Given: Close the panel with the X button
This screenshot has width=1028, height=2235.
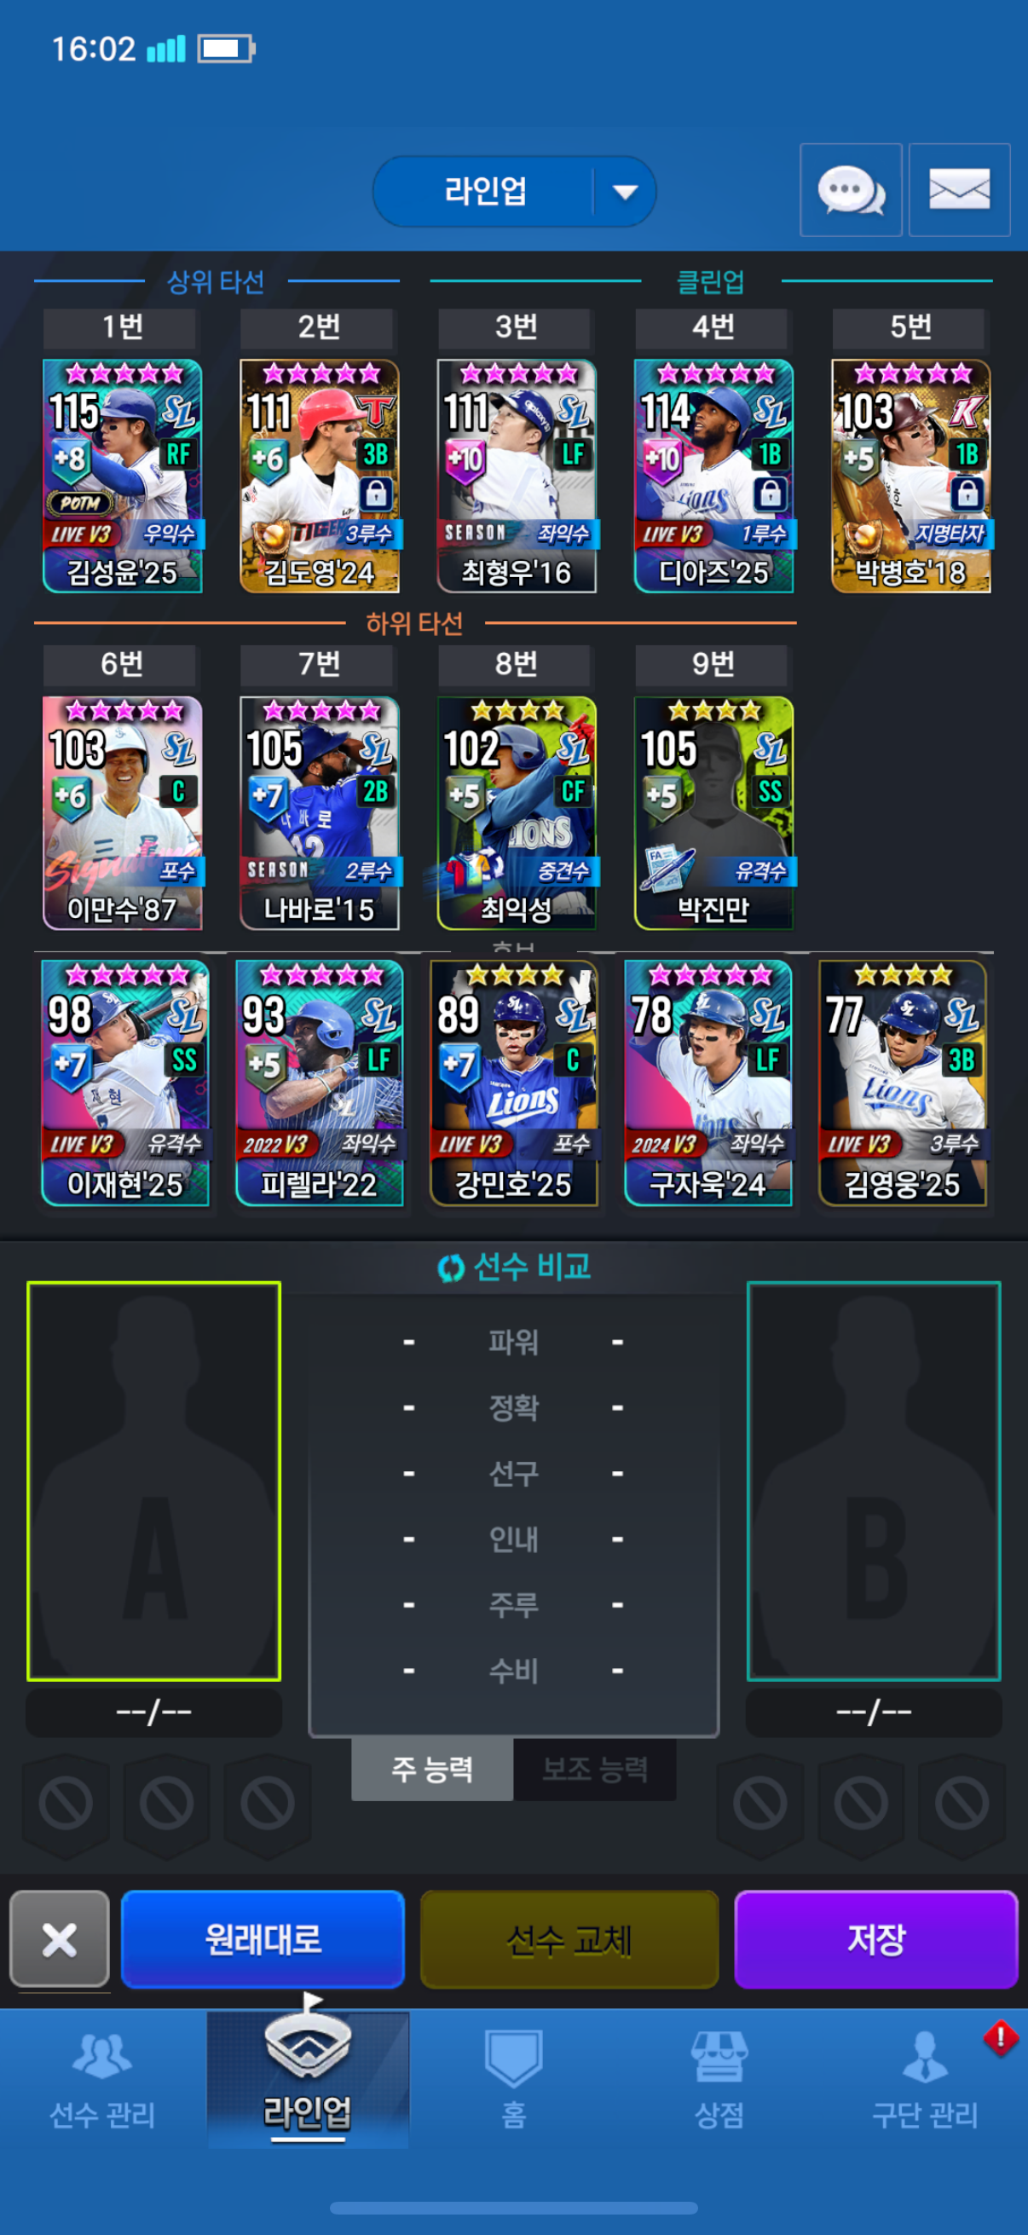Looking at the screenshot, I should pyautogui.click(x=59, y=1939).
